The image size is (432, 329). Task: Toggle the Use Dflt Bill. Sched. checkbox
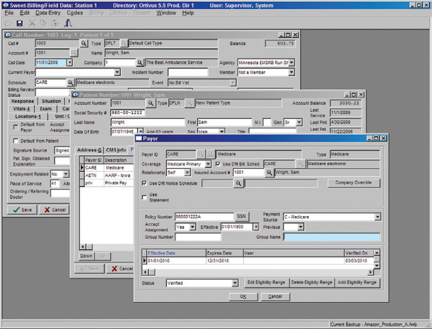point(218,163)
